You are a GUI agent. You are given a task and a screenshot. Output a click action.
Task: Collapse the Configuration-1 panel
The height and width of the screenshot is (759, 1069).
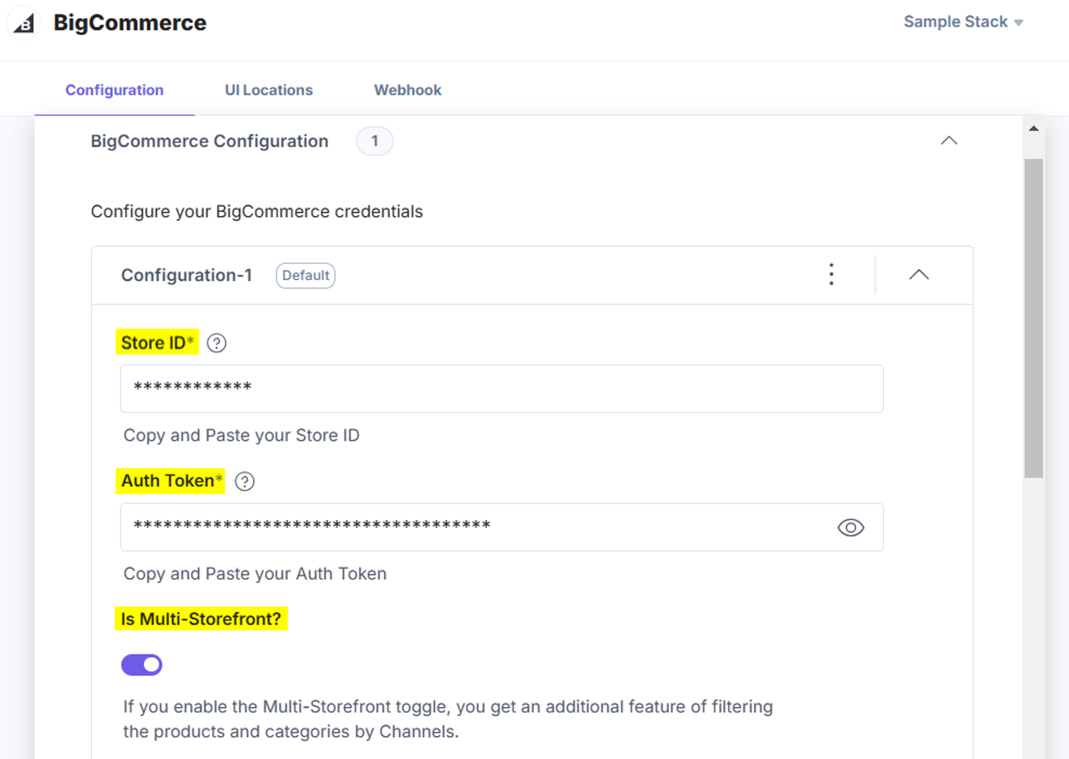[919, 274]
